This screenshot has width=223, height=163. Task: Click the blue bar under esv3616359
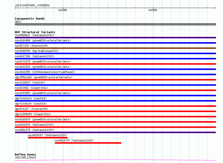115,74
